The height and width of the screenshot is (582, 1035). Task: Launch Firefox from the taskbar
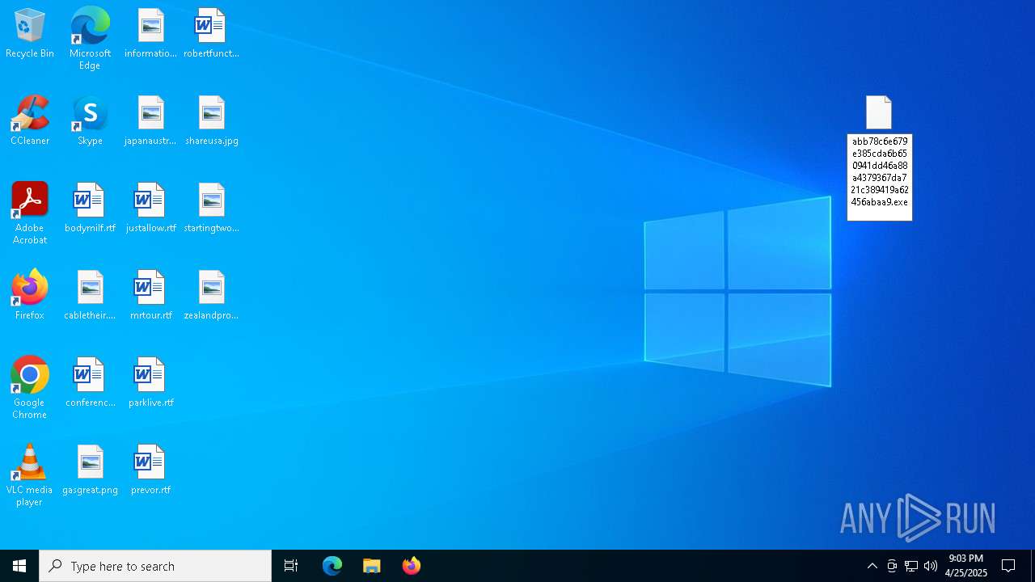tap(412, 566)
